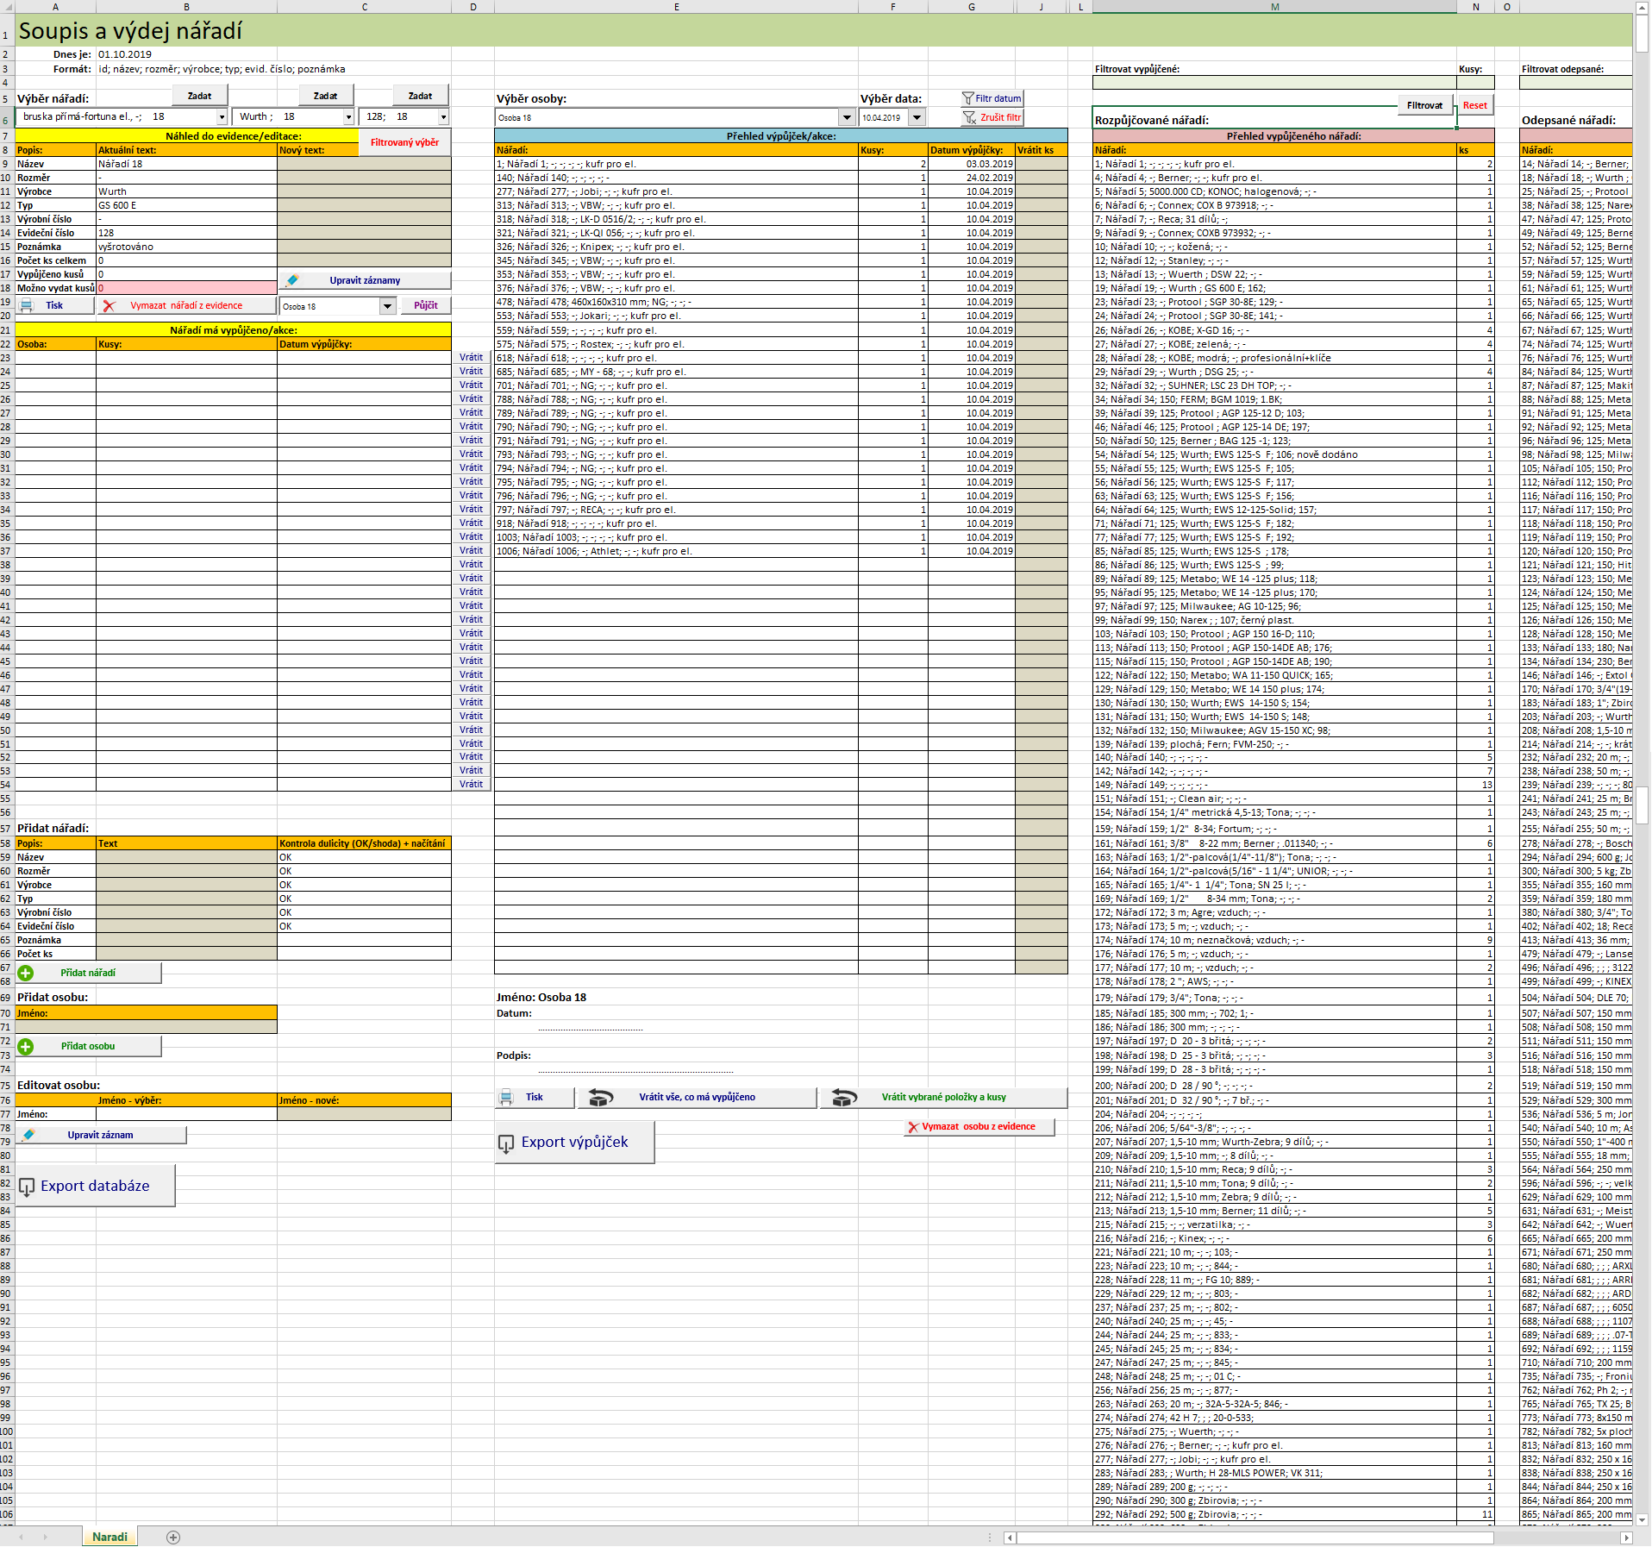Image resolution: width=1652 pixels, height=1547 pixels.
Task: Click the red Filtrovaný výběr button
Action: click(x=404, y=142)
